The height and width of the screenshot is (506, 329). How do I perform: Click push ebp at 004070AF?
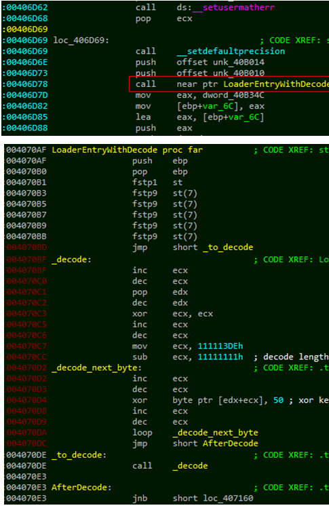pyautogui.click(x=160, y=161)
